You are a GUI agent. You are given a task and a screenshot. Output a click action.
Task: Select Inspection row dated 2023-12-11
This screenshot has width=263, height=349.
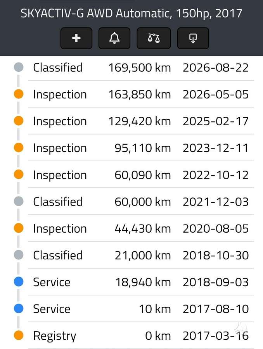141,148
